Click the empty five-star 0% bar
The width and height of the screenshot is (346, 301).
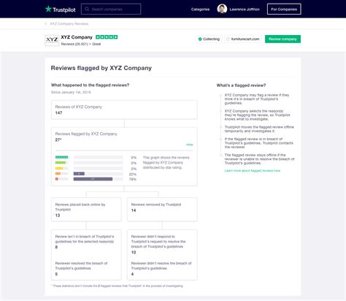click(x=99, y=157)
